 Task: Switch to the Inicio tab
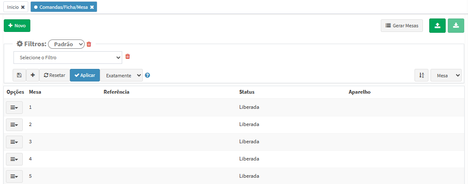pyautogui.click(x=13, y=7)
